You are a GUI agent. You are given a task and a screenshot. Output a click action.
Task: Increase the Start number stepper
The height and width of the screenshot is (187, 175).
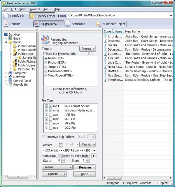pos(63,159)
